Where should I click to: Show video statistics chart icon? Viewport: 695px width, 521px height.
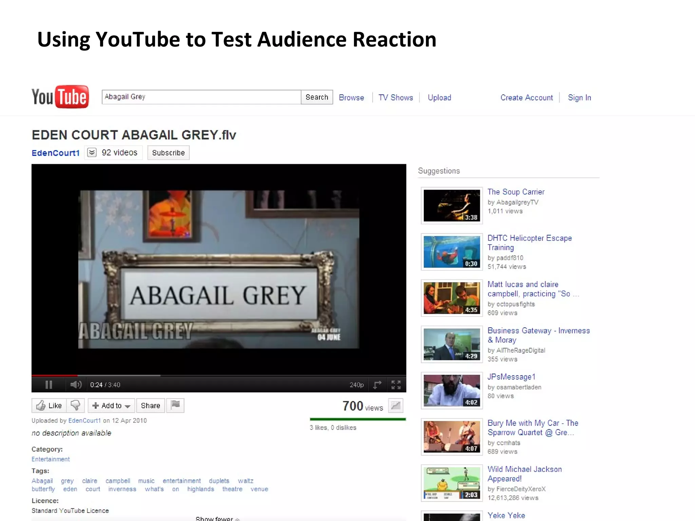pyautogui.click(x=396, y=405)
